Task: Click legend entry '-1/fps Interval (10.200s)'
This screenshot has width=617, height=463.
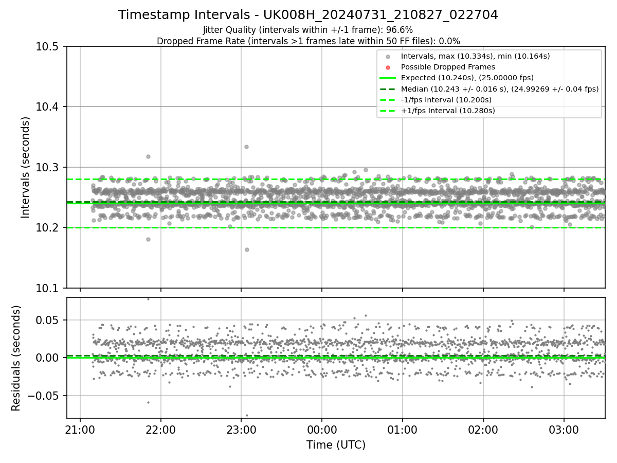Action: [447, 100]
